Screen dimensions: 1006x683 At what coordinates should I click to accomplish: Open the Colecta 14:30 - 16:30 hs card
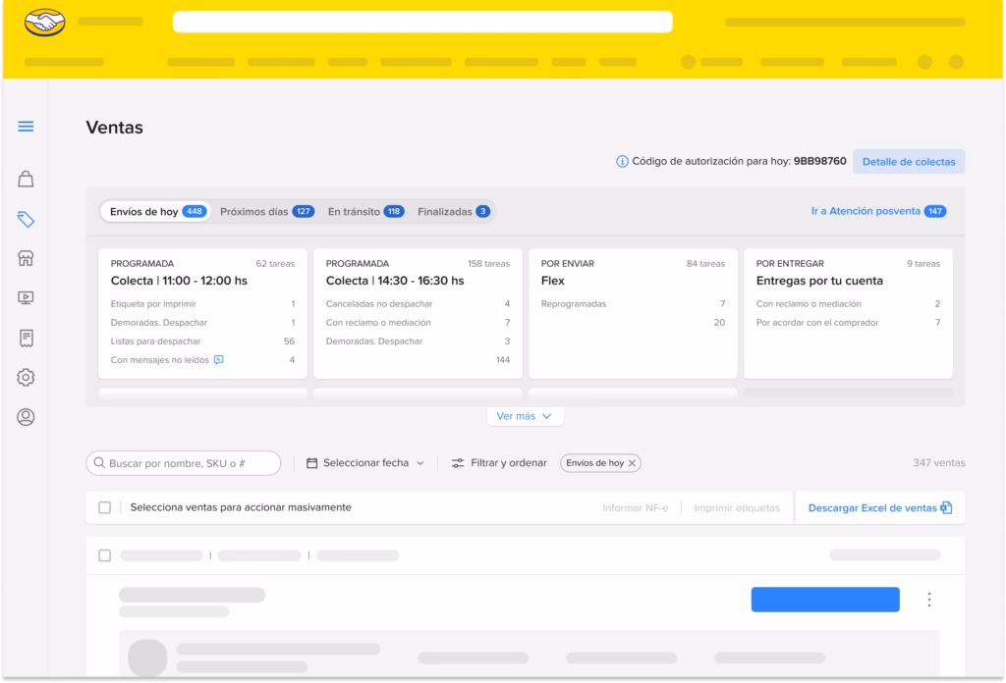pyautogui.click(x=418, y=314)
